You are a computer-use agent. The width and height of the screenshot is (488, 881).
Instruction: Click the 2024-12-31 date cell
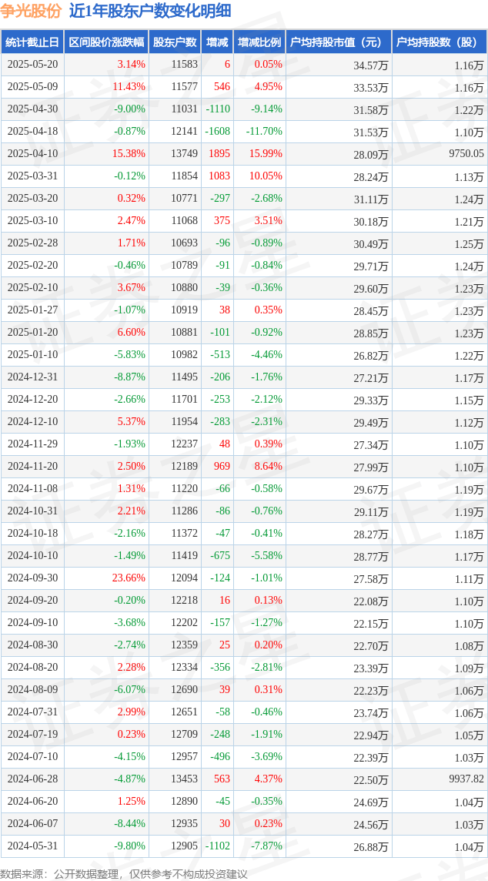pyautogui.click(x=32, y=377)
